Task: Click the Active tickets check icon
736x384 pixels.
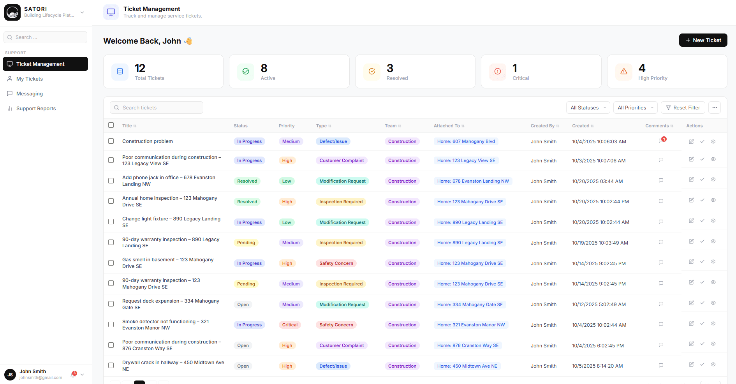Action: (246, 72)
